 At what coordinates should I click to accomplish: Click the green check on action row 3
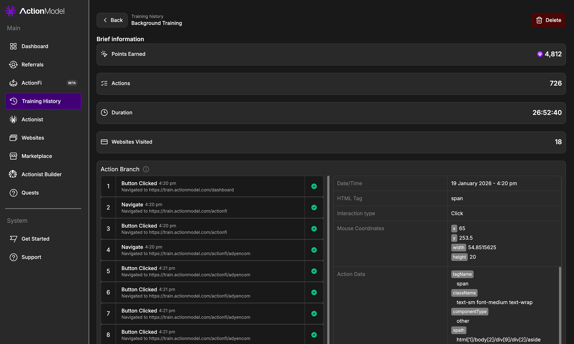click(x=314, y=229)
